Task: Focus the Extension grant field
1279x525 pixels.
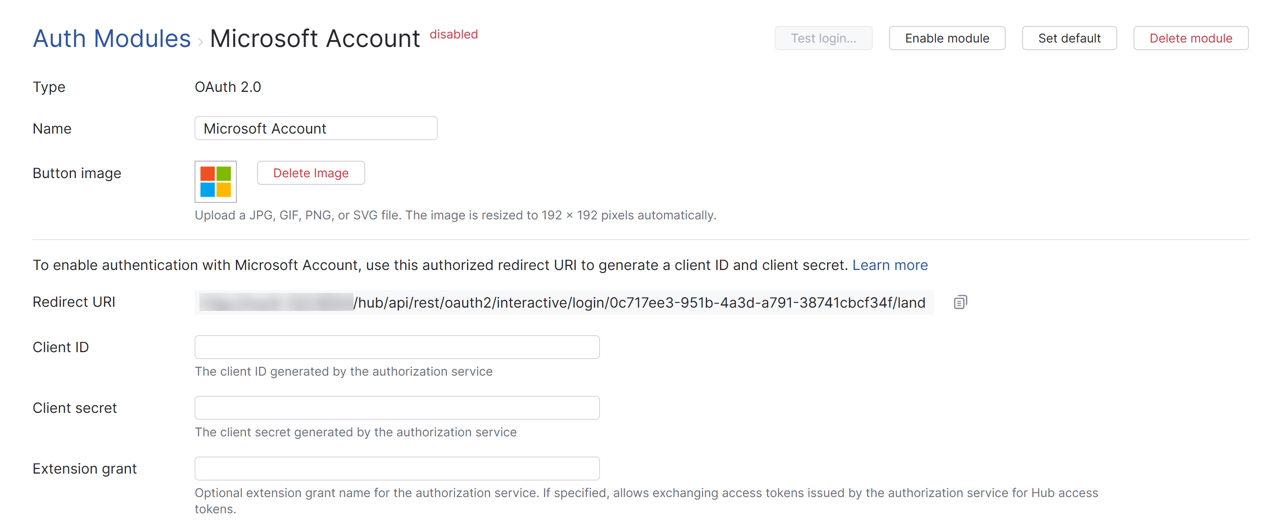Action: coord(397,468)
